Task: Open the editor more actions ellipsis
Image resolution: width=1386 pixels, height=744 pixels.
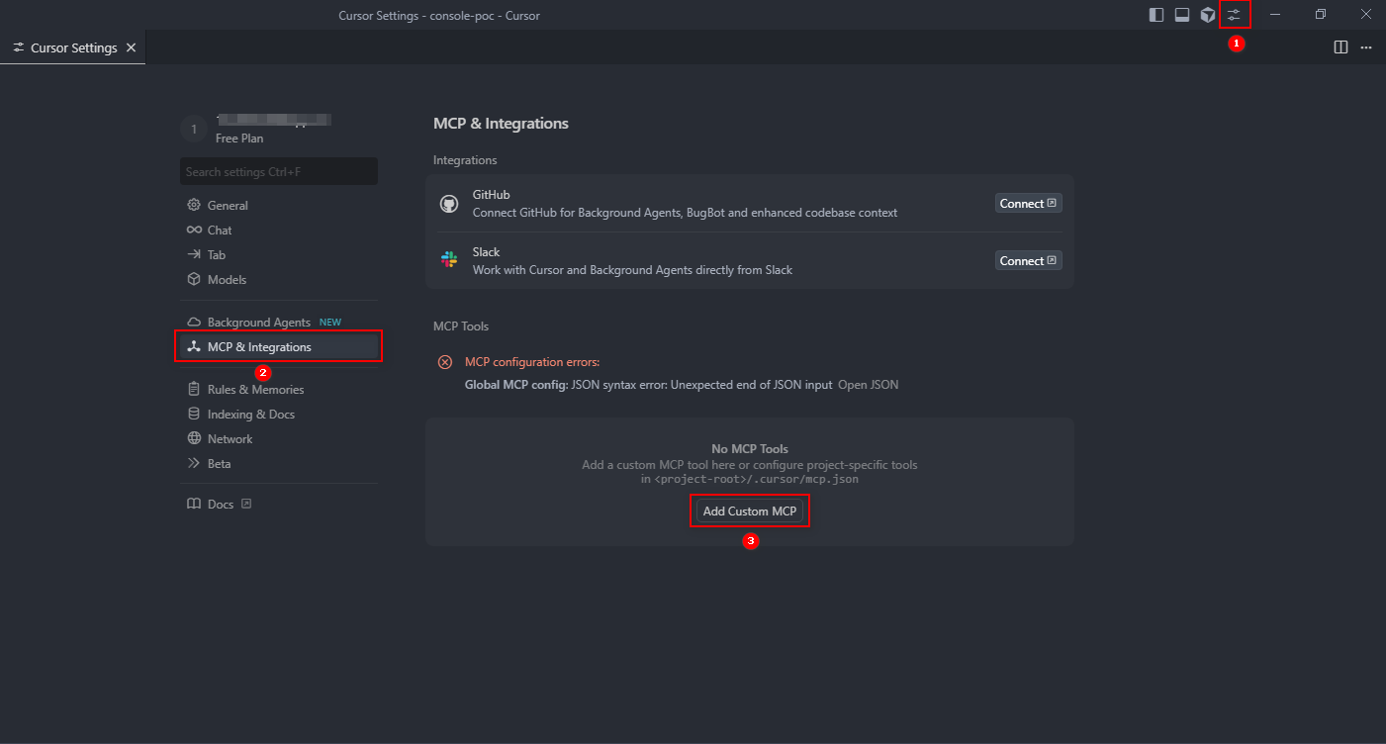Action: [x=1366, y=47]
